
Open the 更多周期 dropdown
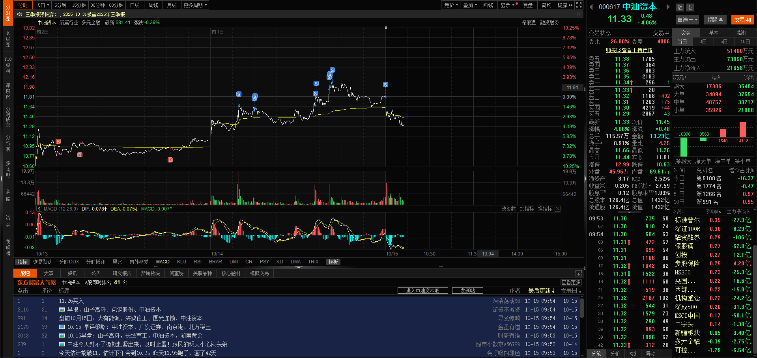[195, 5]
